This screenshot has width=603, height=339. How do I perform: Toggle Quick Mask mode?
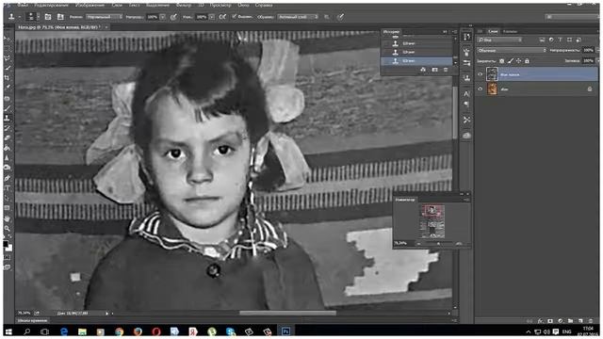7,257
